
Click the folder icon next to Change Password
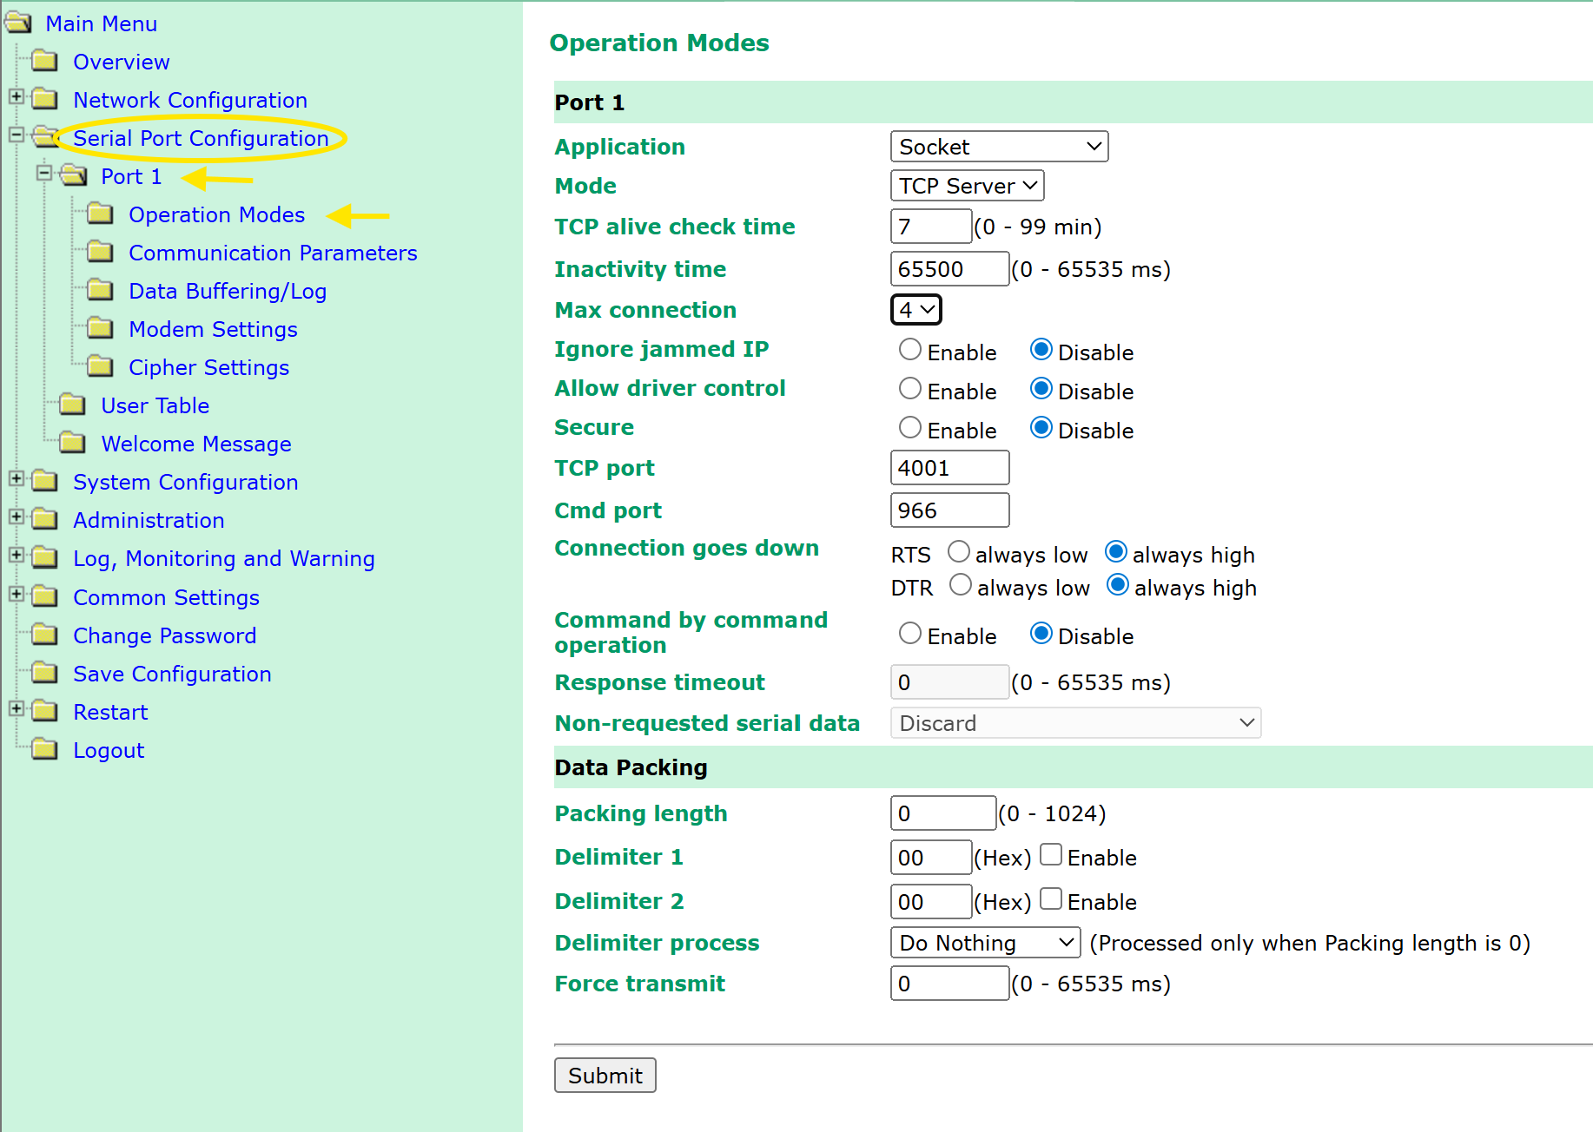point(44,635)
